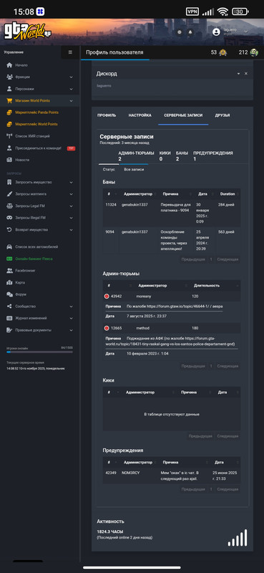
Task: Expand Возврат имущества submenu
Action: (x=72, y=230)
